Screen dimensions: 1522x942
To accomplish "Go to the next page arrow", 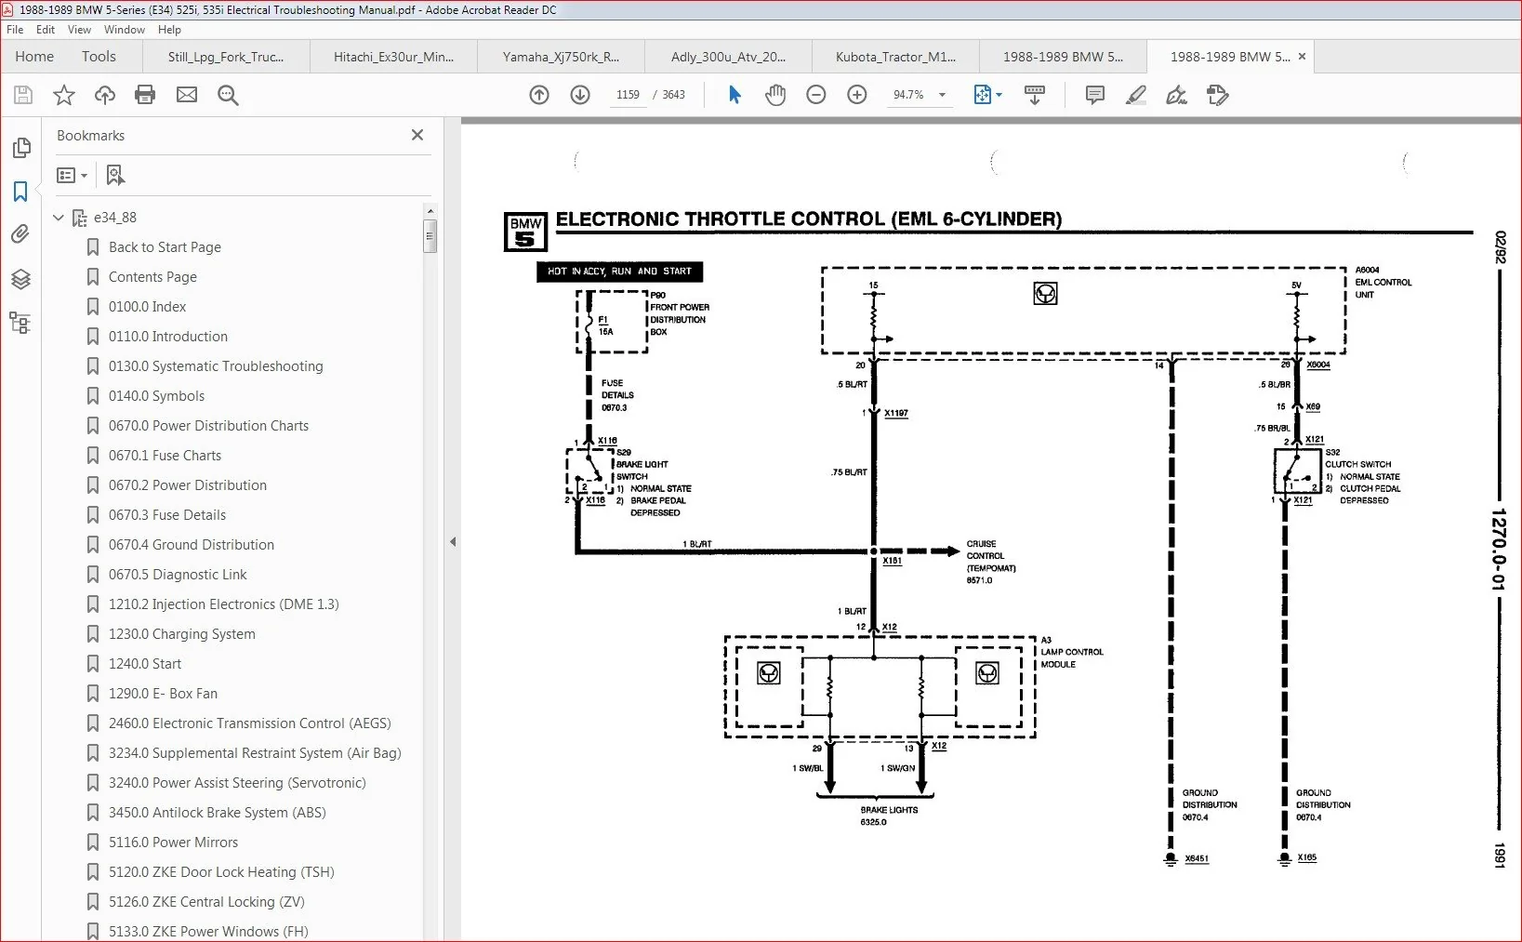I will pos(580,95).
